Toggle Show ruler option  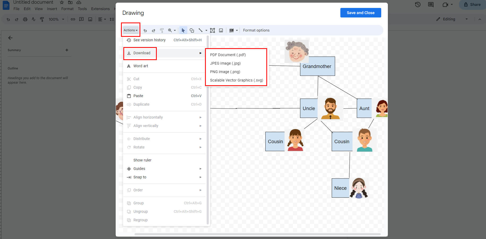click(142, 160)
